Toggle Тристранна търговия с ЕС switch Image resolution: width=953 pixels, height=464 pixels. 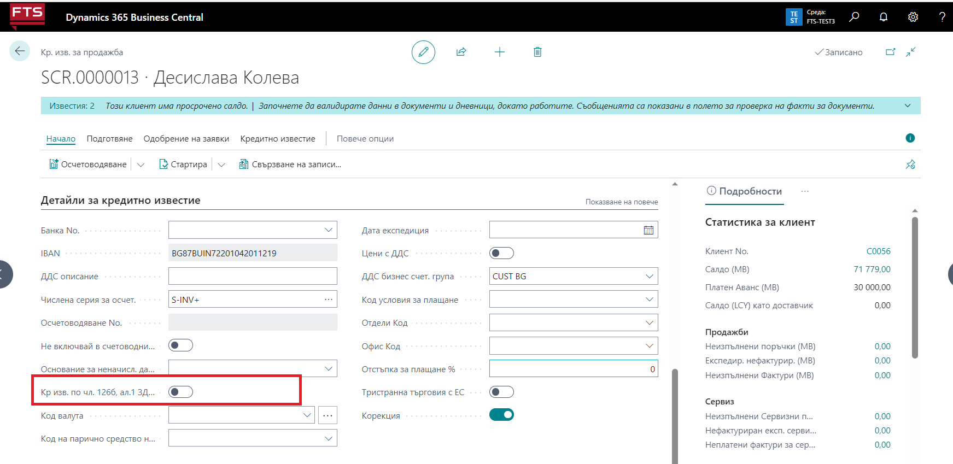point(501,392)
